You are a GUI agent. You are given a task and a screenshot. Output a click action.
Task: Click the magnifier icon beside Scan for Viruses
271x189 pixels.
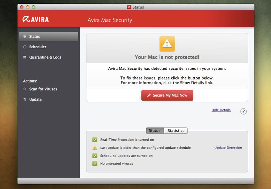(25, 89)
